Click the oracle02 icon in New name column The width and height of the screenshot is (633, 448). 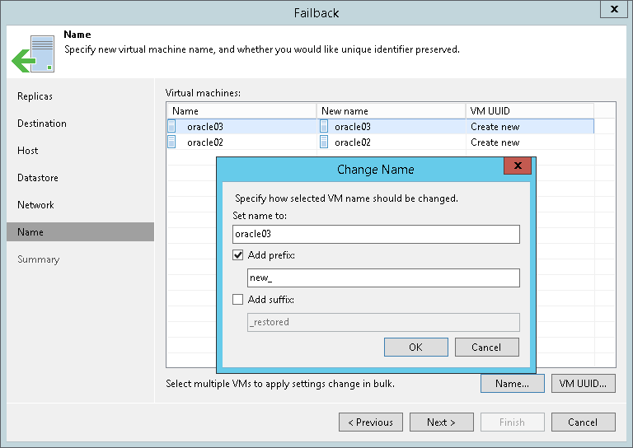coord(324,142)
